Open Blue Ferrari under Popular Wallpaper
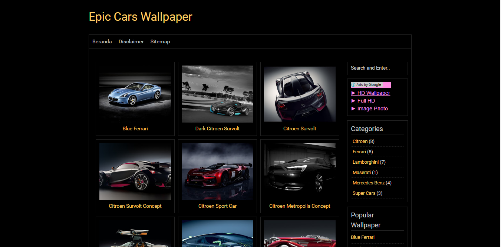This screenshot has height=247, width=501. [363, 237]
